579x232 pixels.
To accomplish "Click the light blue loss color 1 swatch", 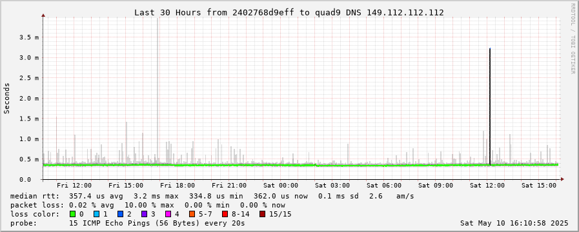I will pyautogui.click(x=96, y=214).
